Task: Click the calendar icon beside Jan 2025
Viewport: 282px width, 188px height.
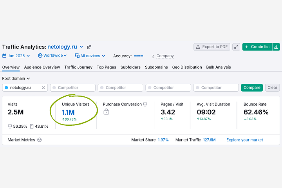Action: (x=4, y=56)
